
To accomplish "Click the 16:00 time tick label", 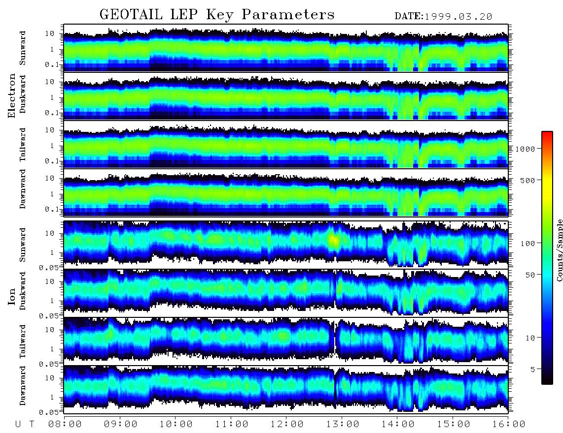I will [x=508, y=424].
